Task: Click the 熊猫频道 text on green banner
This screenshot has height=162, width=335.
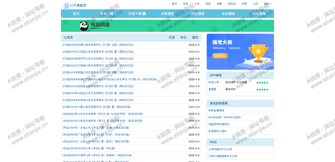Action: (x=100, y=25)
